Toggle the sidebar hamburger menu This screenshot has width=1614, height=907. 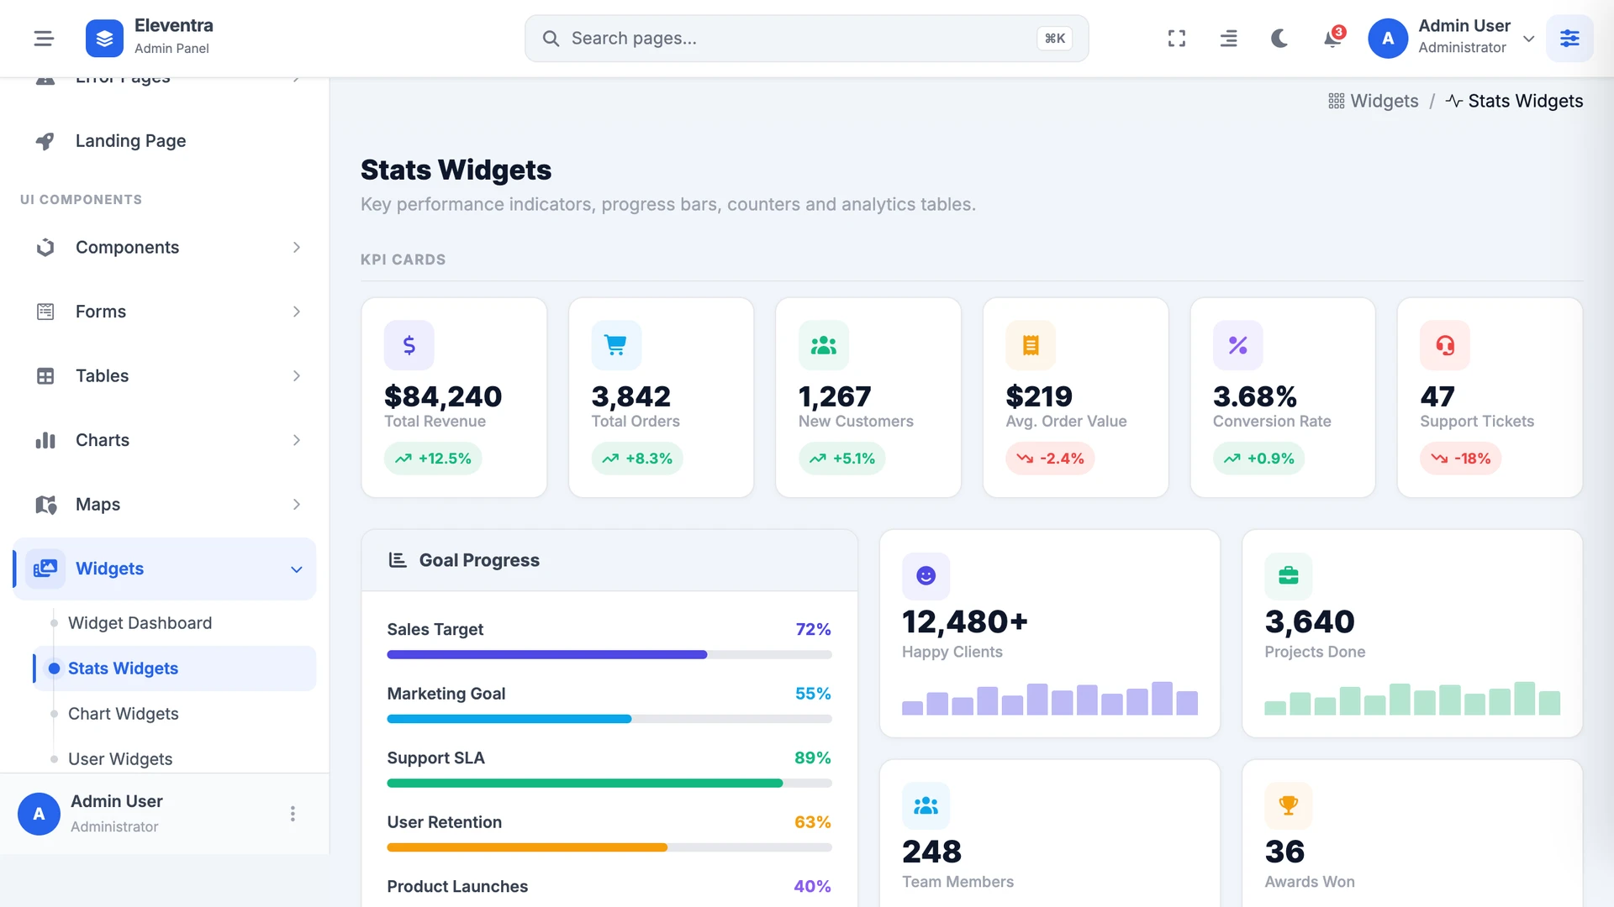pos(44,39)
